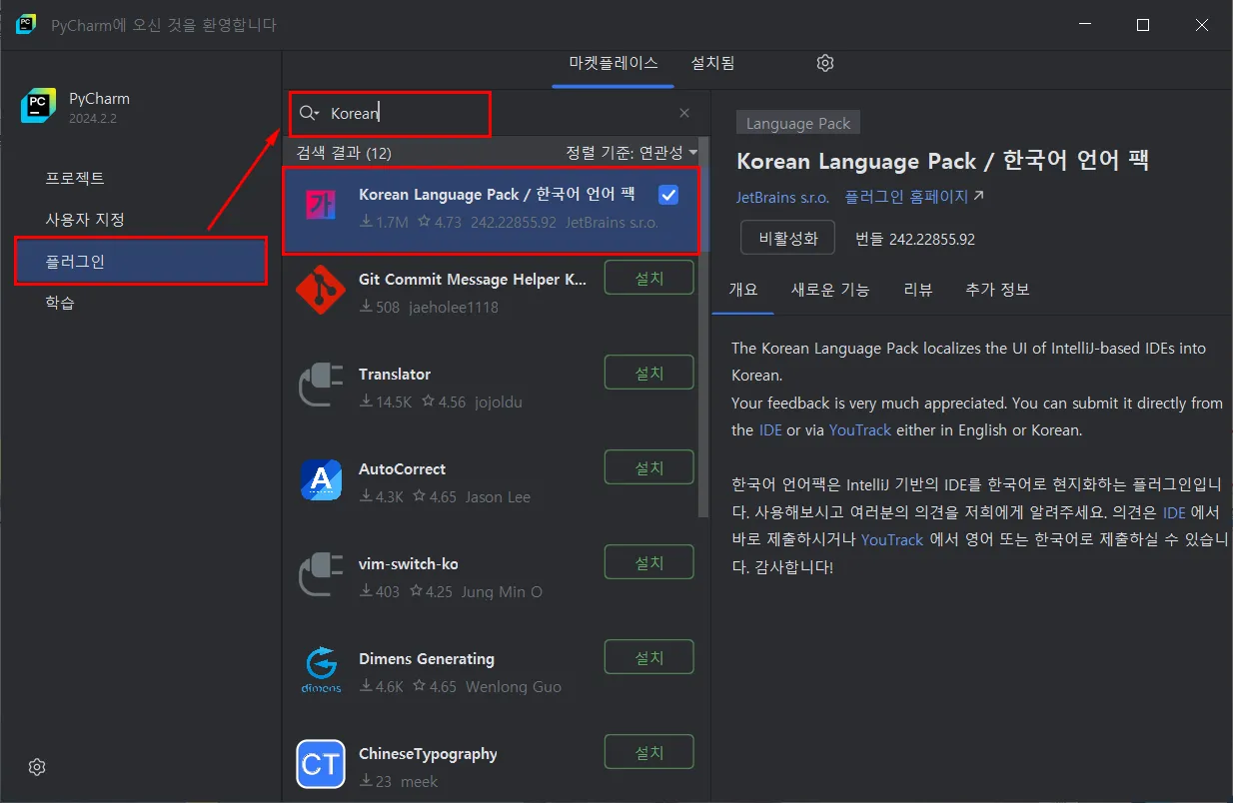The image size is (1233, 803).
Task: Click the 검색 결과 (12) label
Action: [344, 153]
